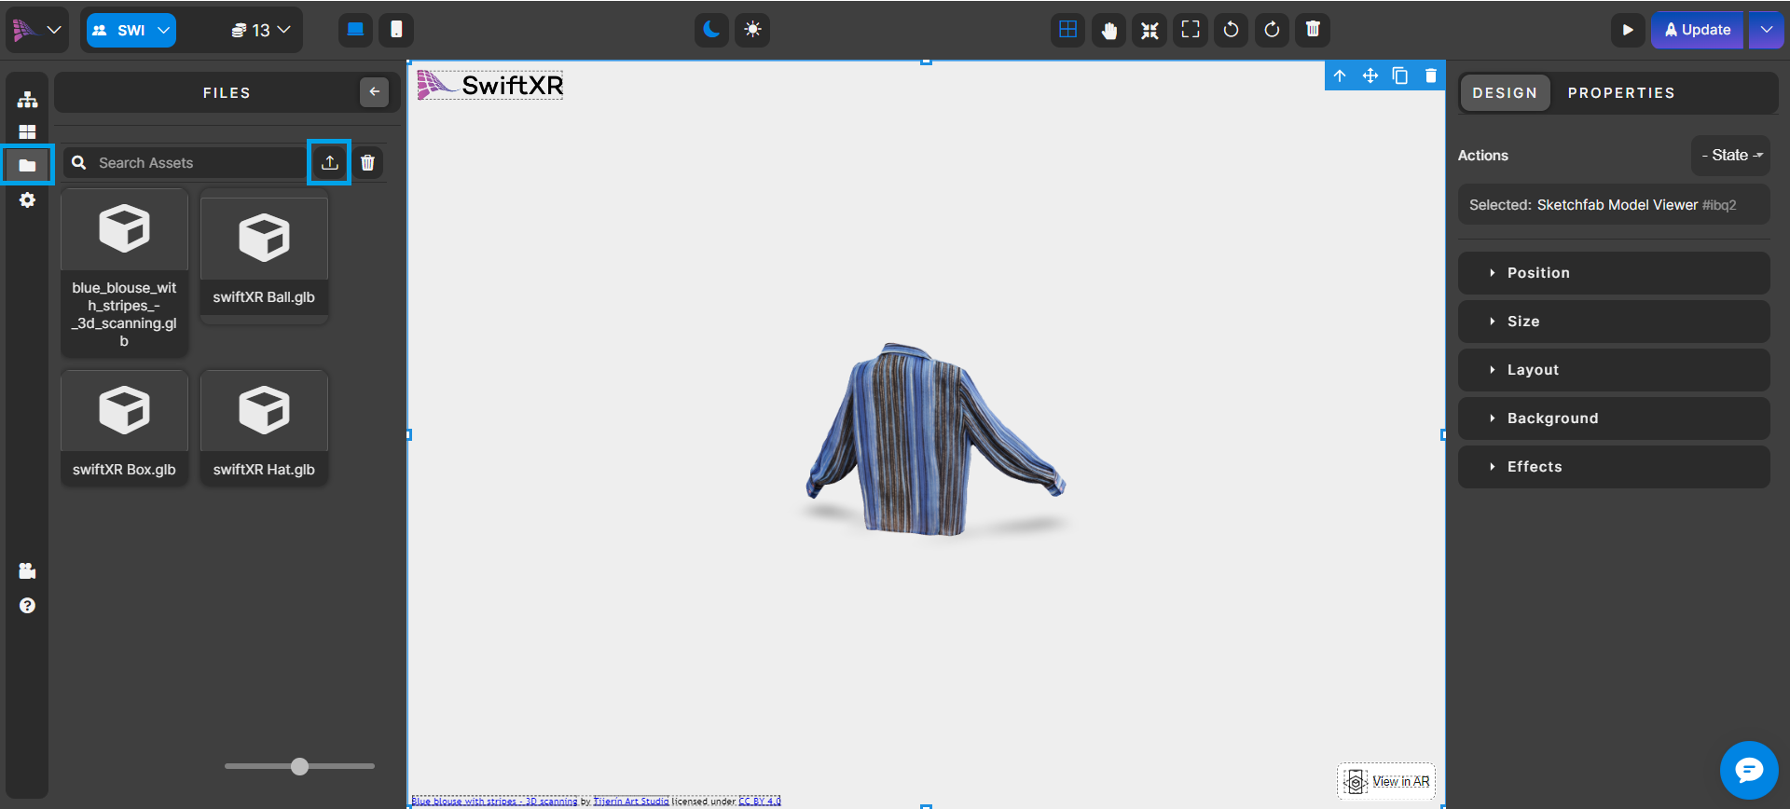1790x809 pixels.
Task: Switch to mobile device view
Action: point(396,30)
